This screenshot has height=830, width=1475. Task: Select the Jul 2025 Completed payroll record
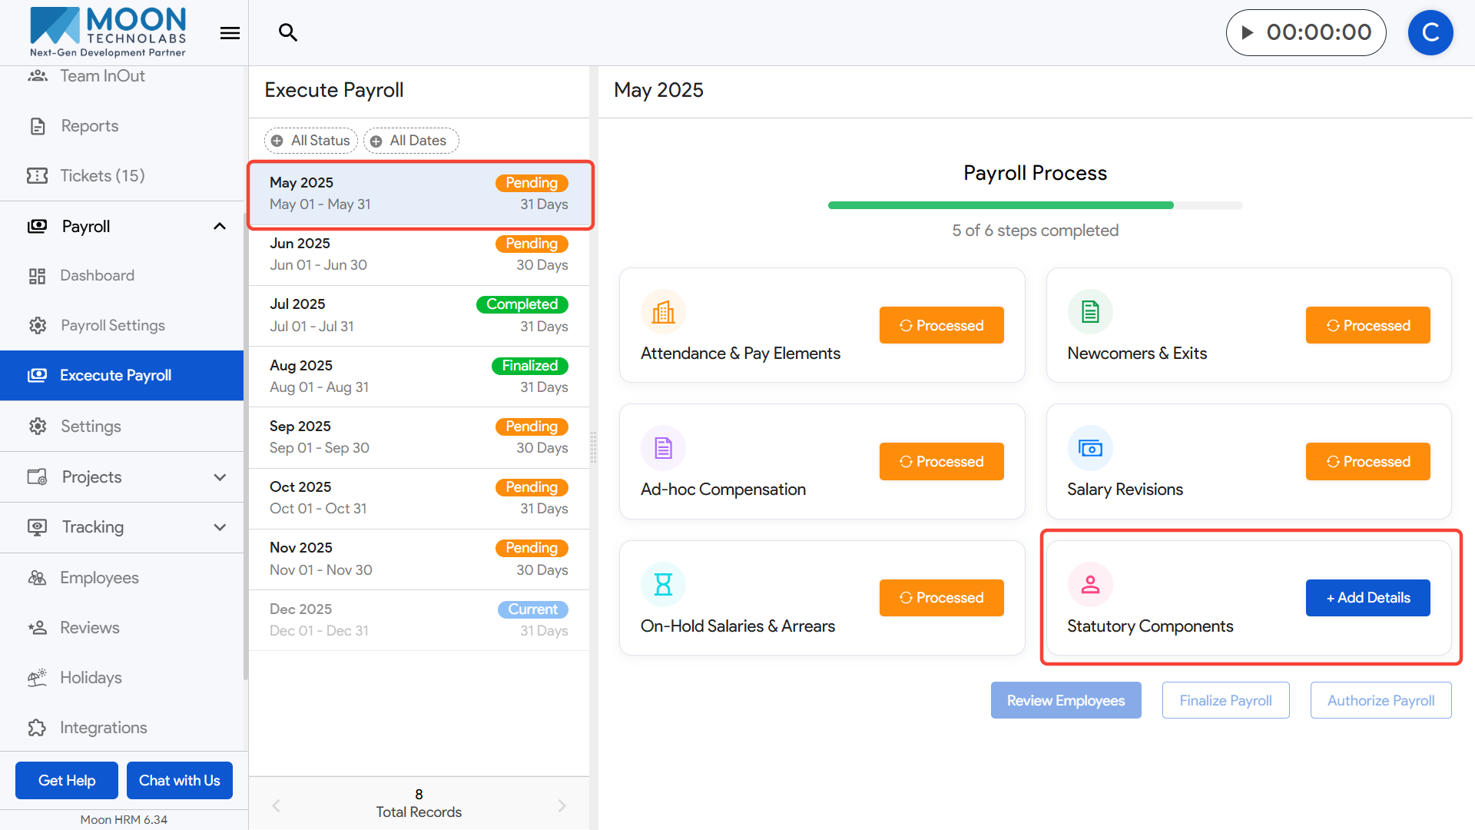(x=419, y=315)
